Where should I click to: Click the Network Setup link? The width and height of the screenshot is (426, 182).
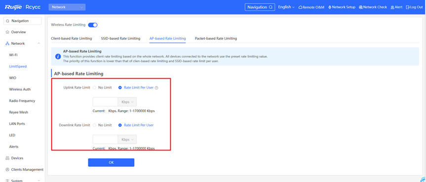pyautogui.click(x=342, y=7)
